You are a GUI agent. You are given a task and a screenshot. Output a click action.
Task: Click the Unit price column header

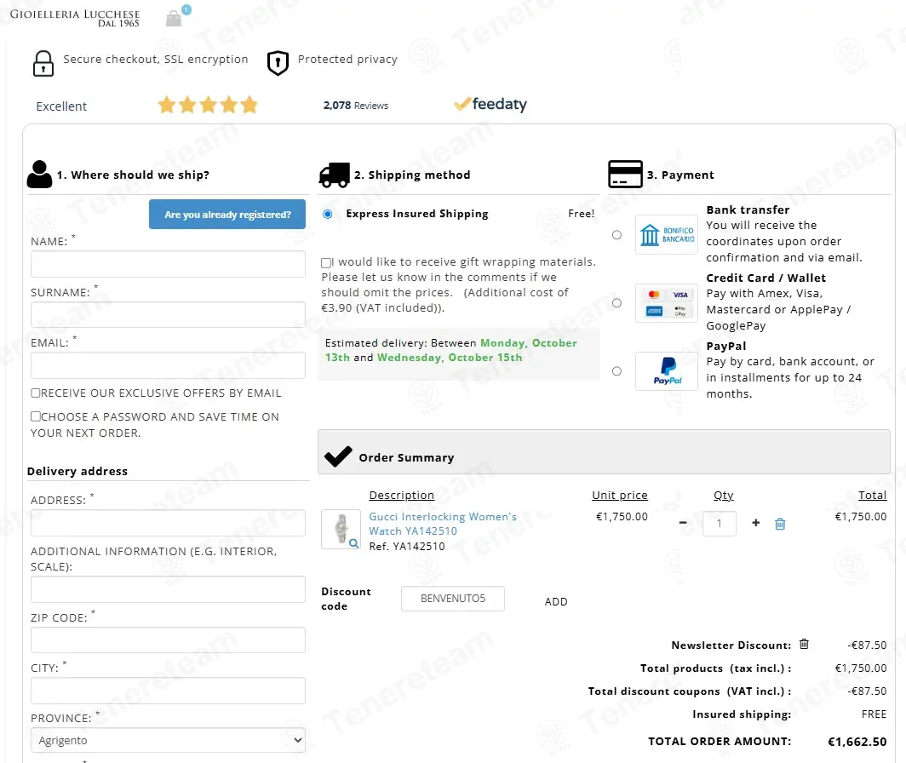(619, 496)
